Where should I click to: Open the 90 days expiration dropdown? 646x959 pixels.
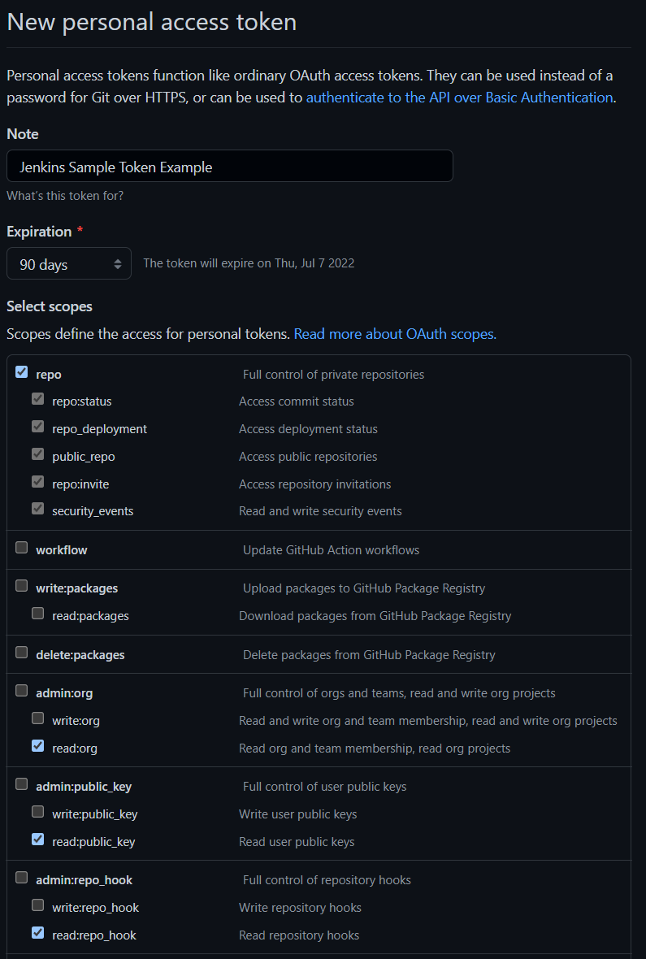click(69, 263)
